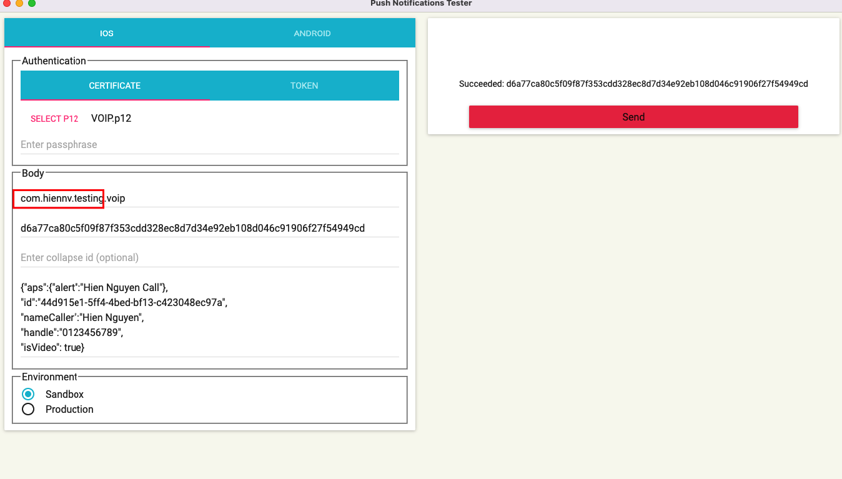Image resolution: width=842 pixels, height=479 pixels.
Task: Click the Push Notifications Tester window title
Action: (x=421, y=4)
